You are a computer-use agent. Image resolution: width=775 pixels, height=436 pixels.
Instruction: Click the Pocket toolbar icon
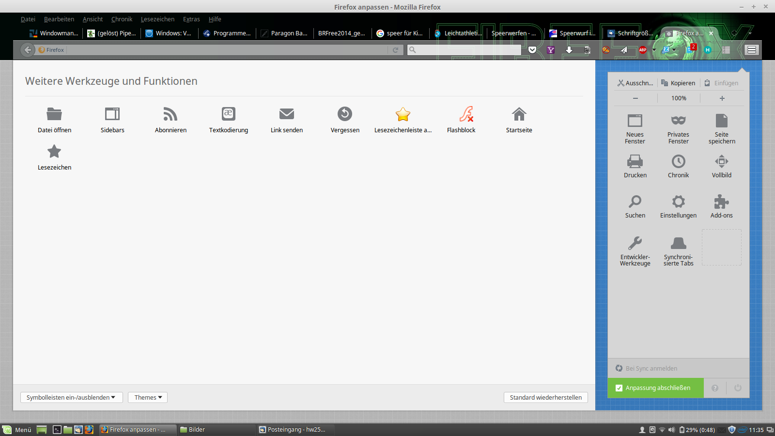click(532, 50)
